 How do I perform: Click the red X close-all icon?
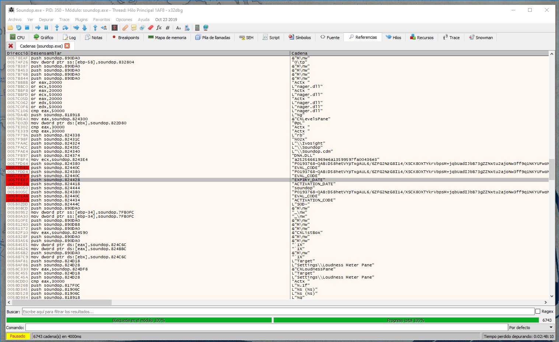[x=11, y=46]
